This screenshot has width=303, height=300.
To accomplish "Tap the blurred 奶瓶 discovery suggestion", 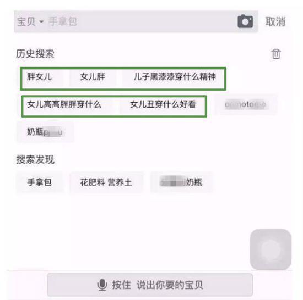I will 181,182.
